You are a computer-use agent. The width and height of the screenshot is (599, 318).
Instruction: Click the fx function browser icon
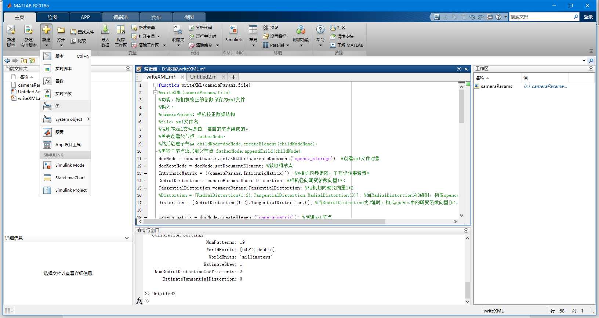pyautogui.click(x=139, y=301)
